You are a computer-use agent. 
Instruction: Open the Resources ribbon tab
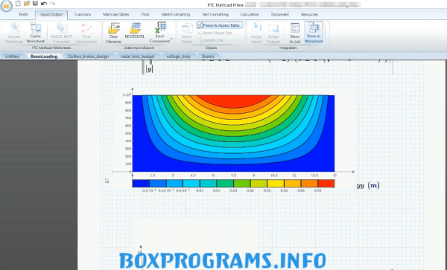tap(309, 15)
